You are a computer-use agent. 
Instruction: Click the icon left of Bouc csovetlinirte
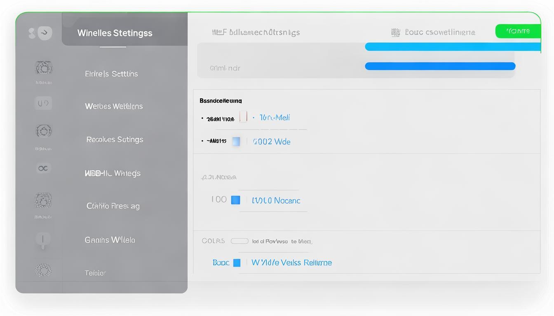(x=395, y=33)
